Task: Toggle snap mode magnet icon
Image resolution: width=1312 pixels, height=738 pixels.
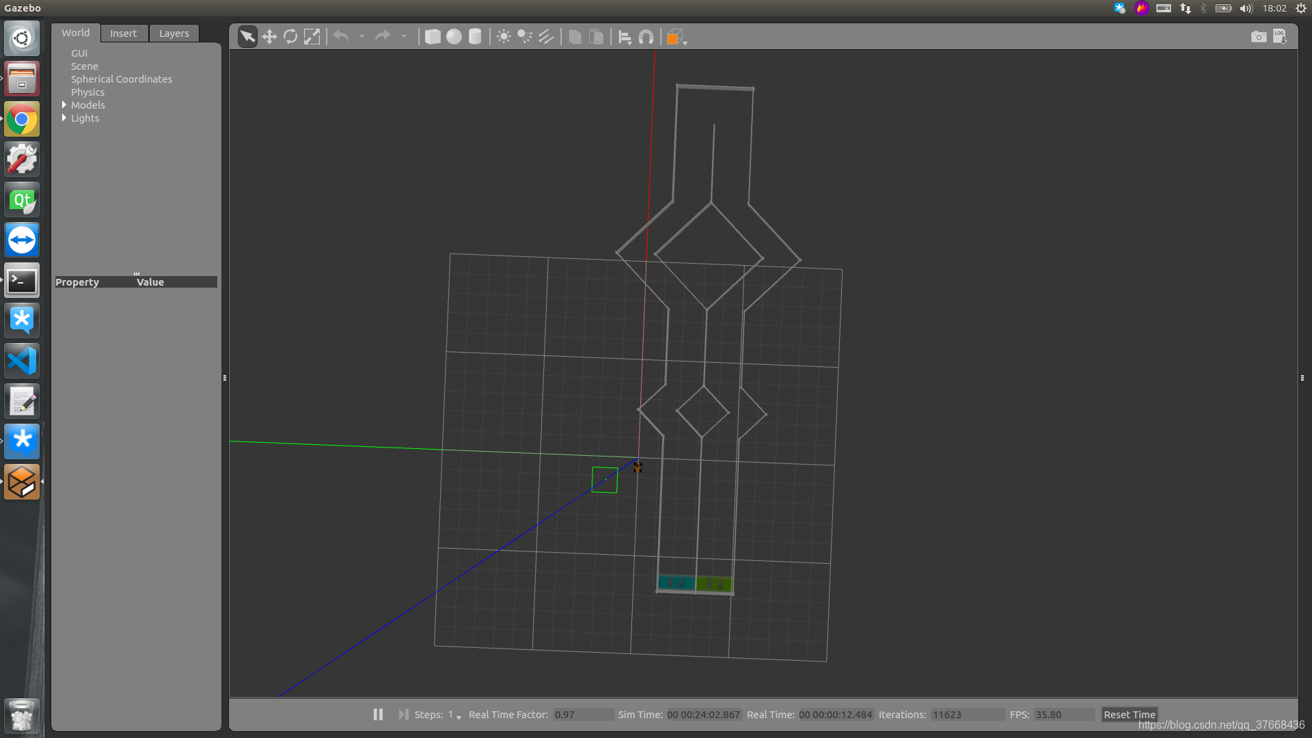Action: (646, 37)
